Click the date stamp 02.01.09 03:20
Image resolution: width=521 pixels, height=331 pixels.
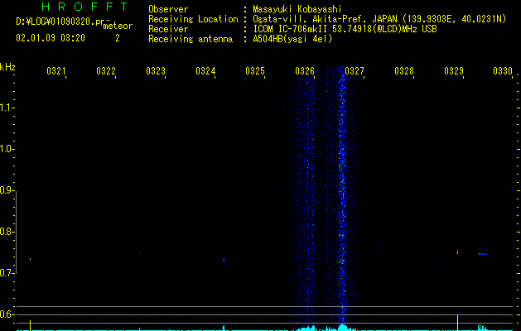pos(51,38)
